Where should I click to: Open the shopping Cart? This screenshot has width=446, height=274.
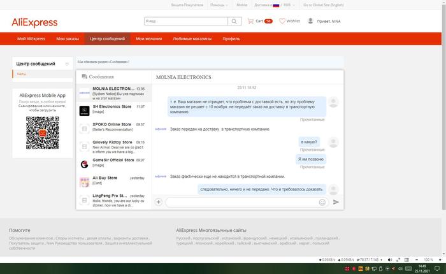coord(260,21)
